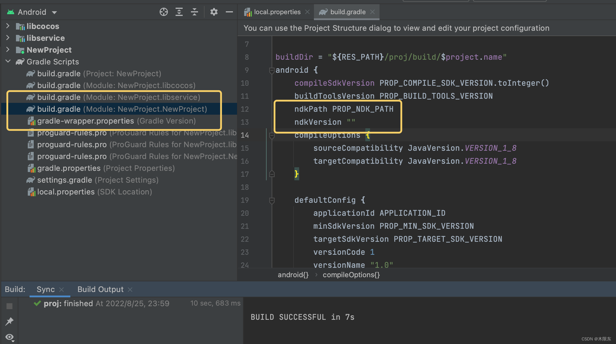Viewport: 616px width, 344px height.
Task: Switch to the Sync build tab
Action: pos(46,289)
